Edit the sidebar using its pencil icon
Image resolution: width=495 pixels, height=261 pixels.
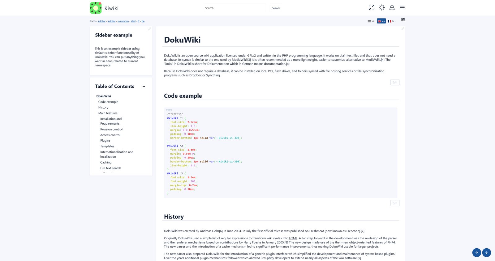(149, 29)
